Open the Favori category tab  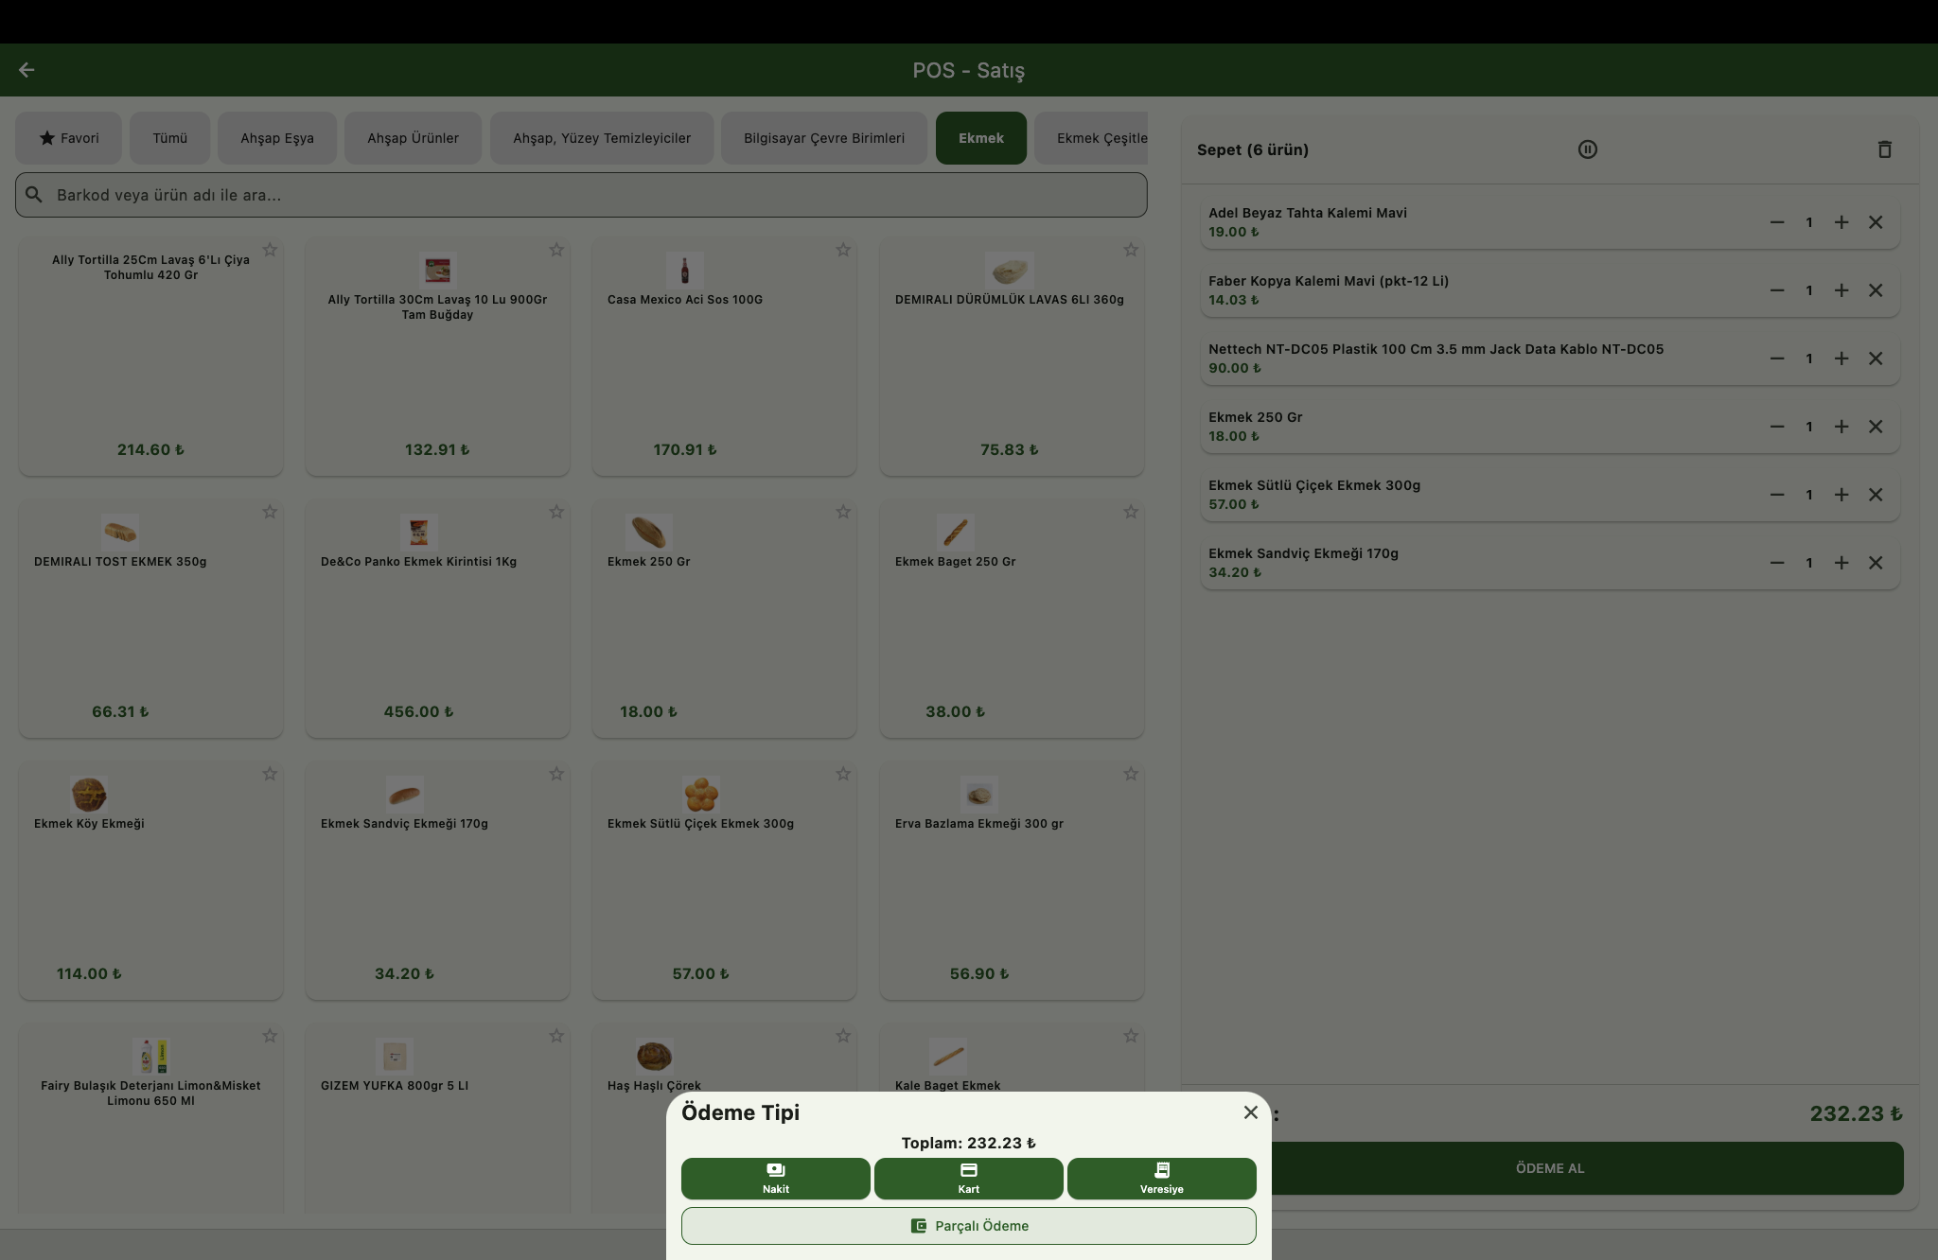(x=68, y=138)
